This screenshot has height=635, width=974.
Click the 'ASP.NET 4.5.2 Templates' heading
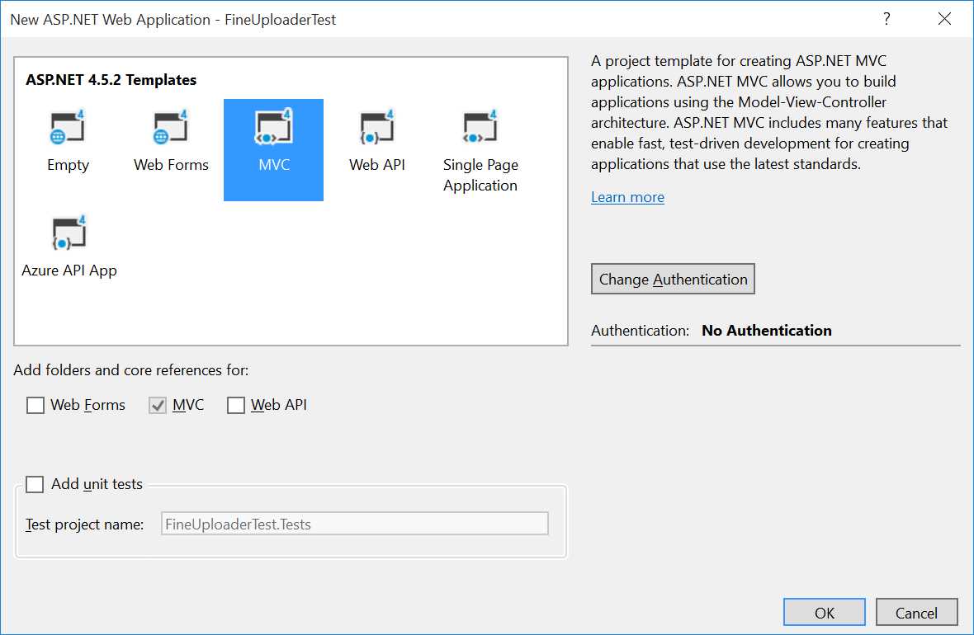(111, 80)
